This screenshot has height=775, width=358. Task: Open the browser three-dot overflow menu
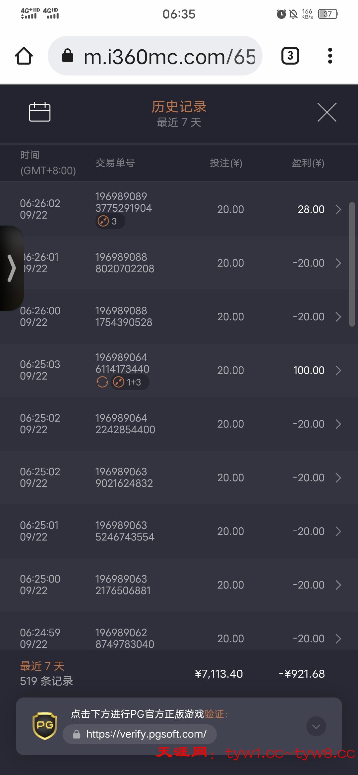(x=330, y=56)
